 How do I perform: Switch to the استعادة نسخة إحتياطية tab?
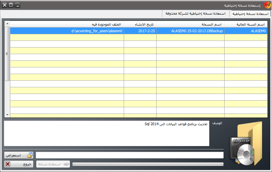coord(251,14)
